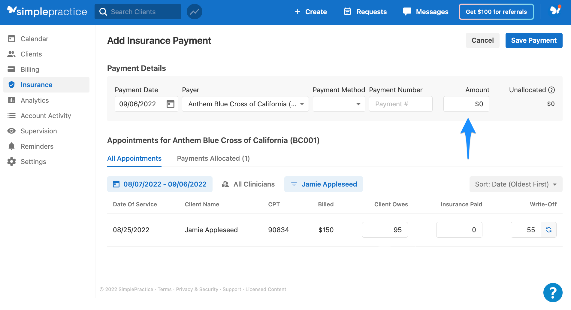Click the Payment Date field 09/06/2022
The height and width of the screenshot is (310, 571).
[146, 104]
